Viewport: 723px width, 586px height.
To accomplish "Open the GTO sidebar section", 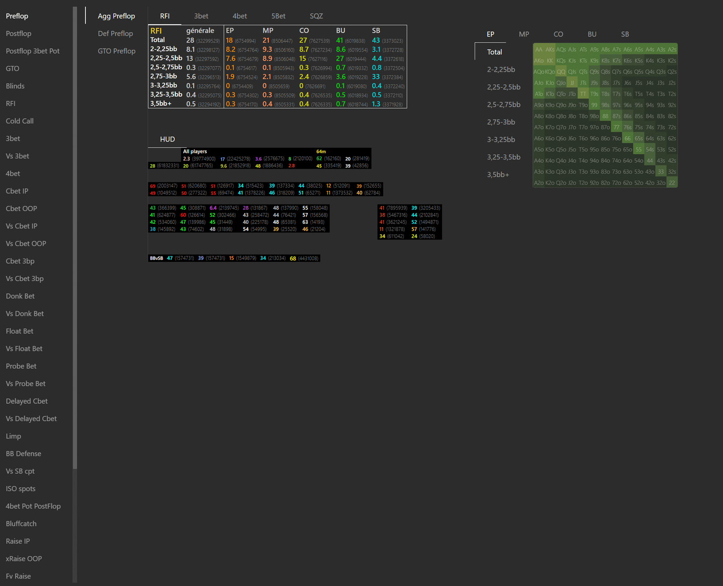I will (13, 69).
